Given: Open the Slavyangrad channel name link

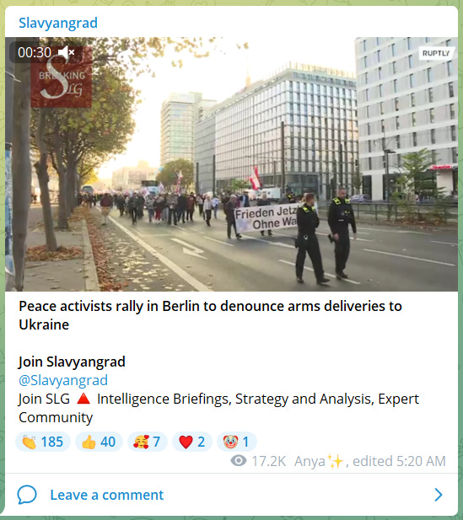Looking at the screenshot, I should tap(58, 23).
